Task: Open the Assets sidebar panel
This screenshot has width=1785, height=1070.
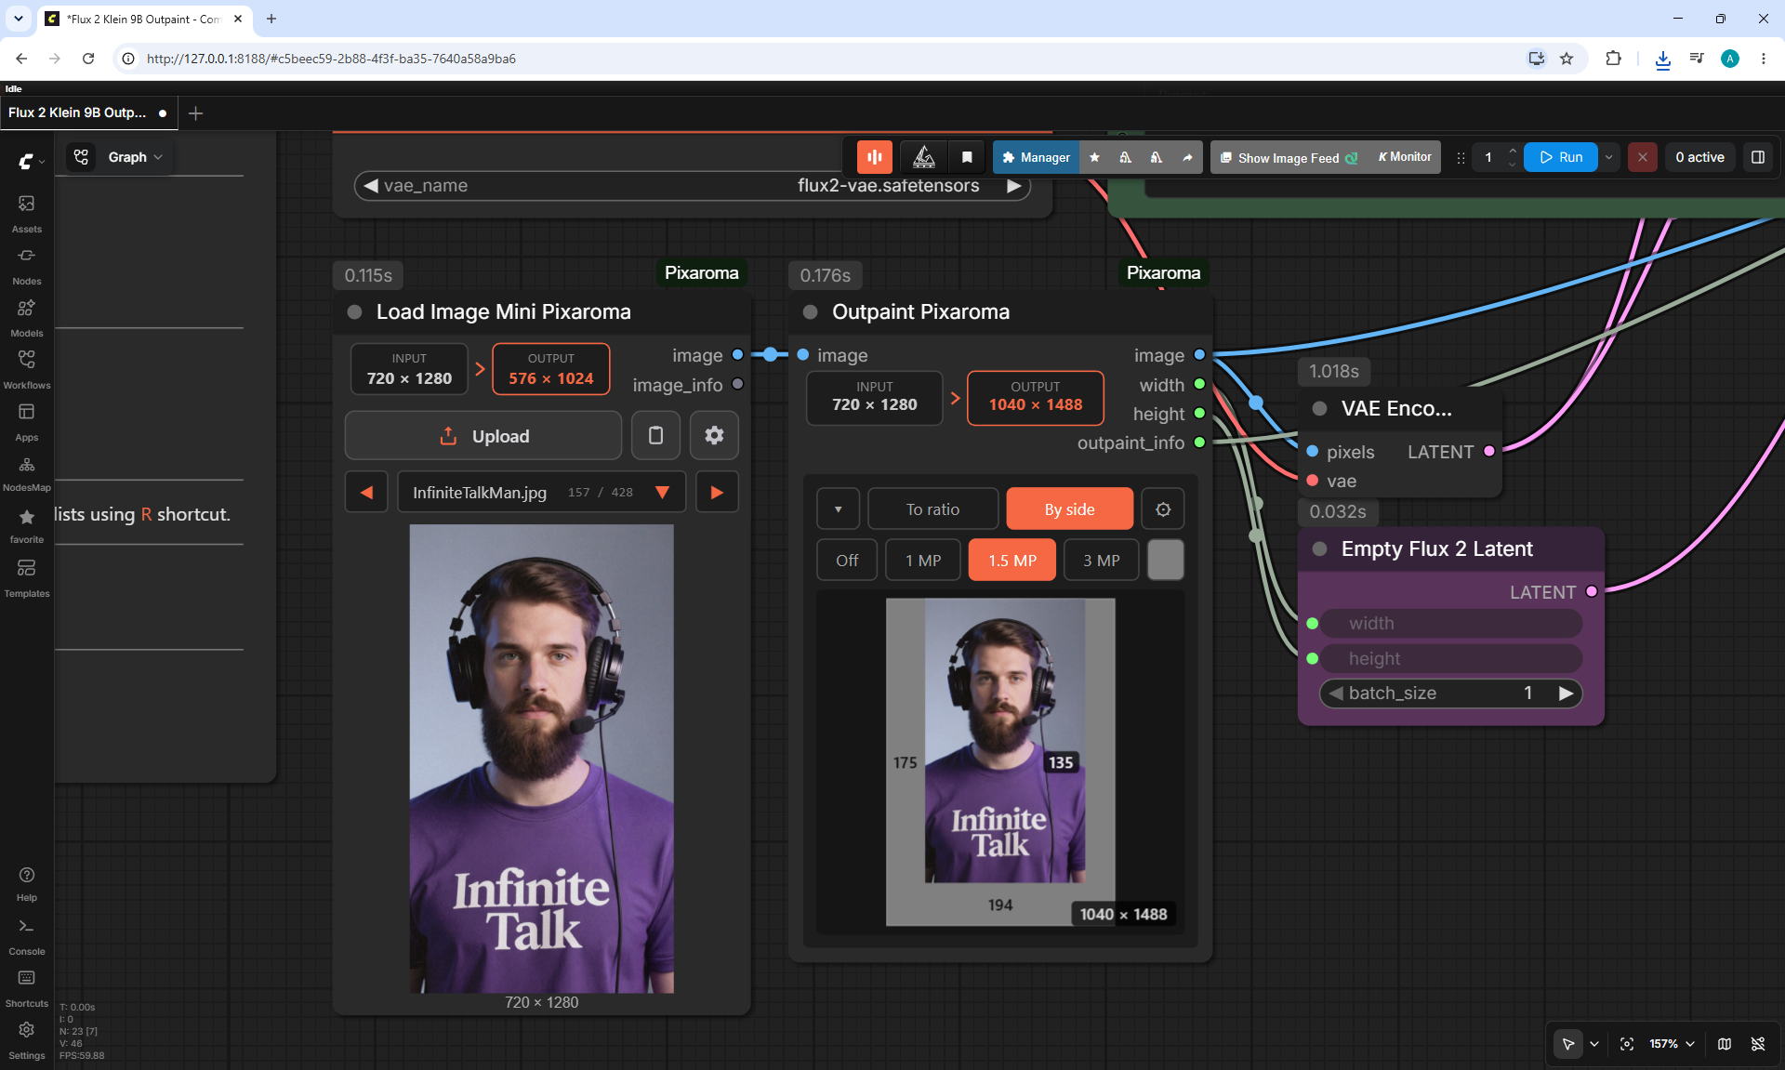Action: (x=27, y=214)
